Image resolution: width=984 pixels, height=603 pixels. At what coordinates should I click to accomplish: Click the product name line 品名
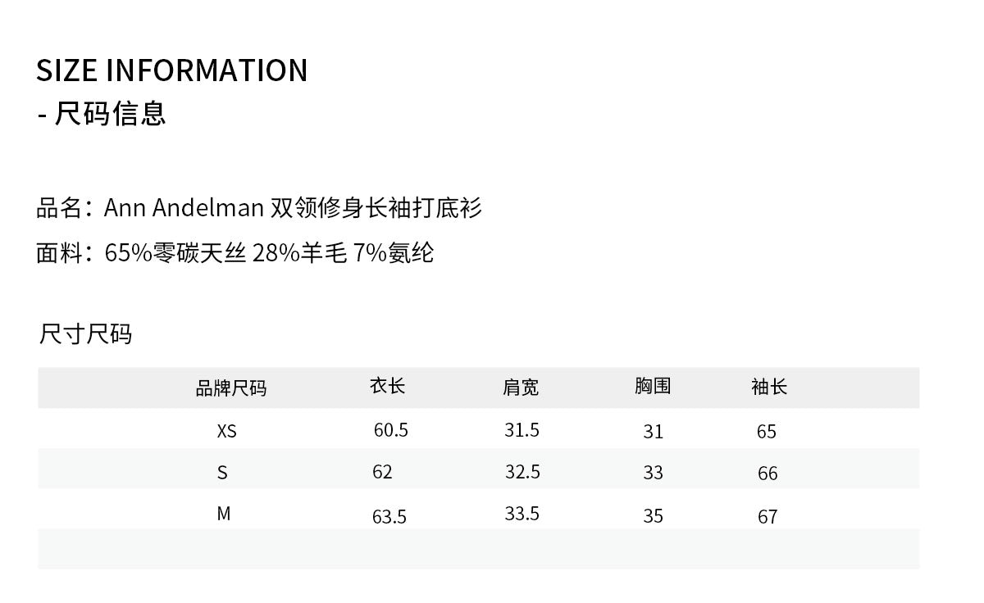[259, 208]
